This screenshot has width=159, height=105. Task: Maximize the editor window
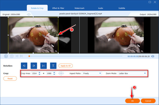pos(150,2)
